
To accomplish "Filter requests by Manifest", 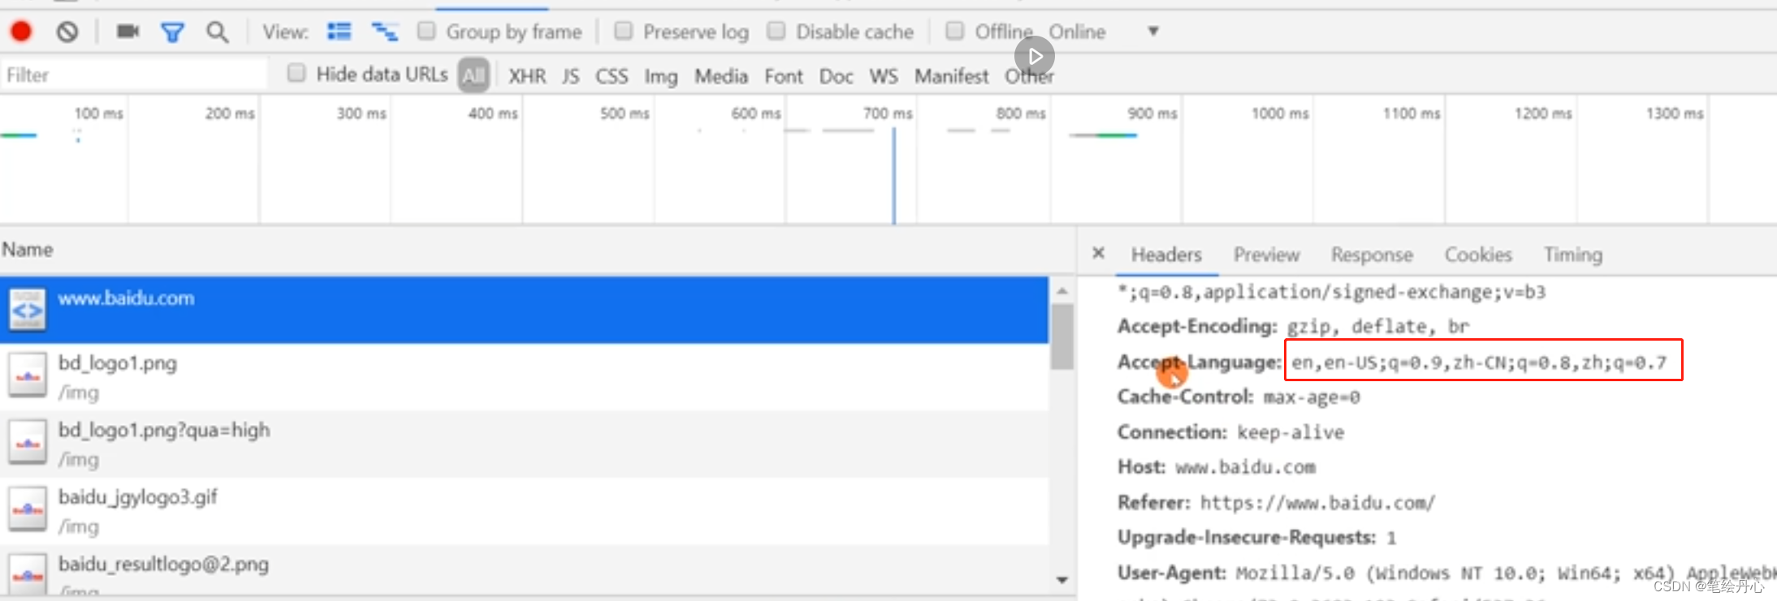I will click(x=952, y=76).
